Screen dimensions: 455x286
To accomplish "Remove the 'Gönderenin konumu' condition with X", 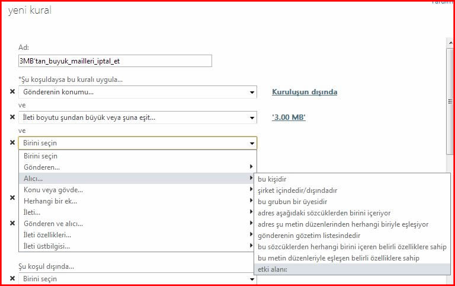I will point(12,92).
